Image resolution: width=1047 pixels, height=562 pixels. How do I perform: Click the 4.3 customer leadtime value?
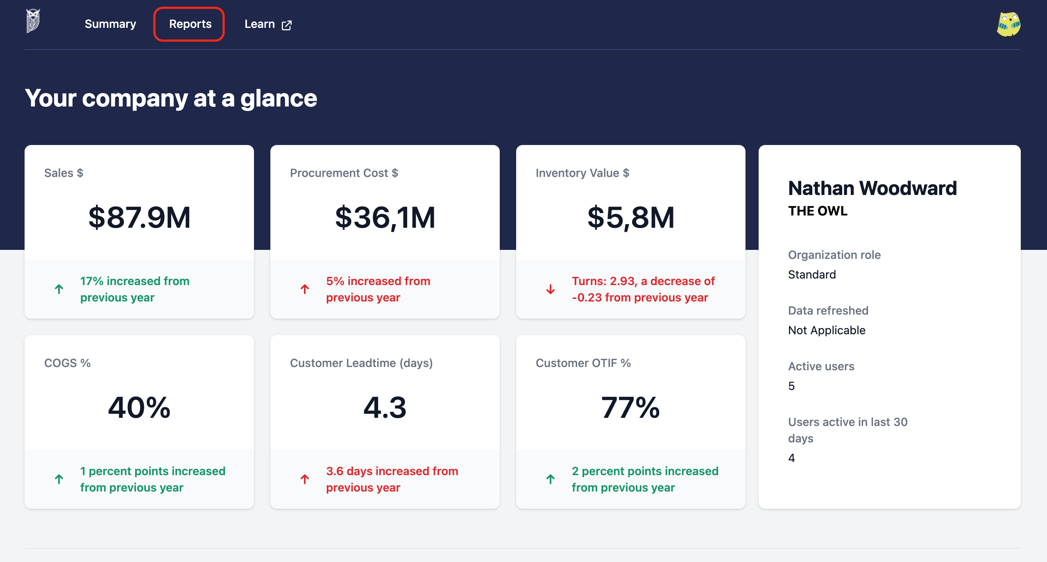click(x=385, y=408)
